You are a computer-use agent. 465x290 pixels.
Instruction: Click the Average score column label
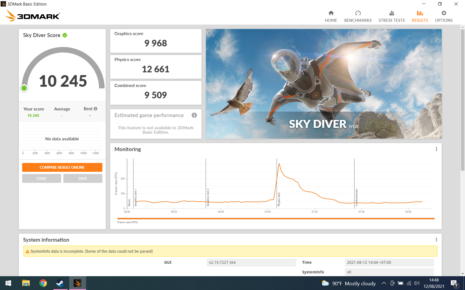pyautogui.click(x=62, y=109)
